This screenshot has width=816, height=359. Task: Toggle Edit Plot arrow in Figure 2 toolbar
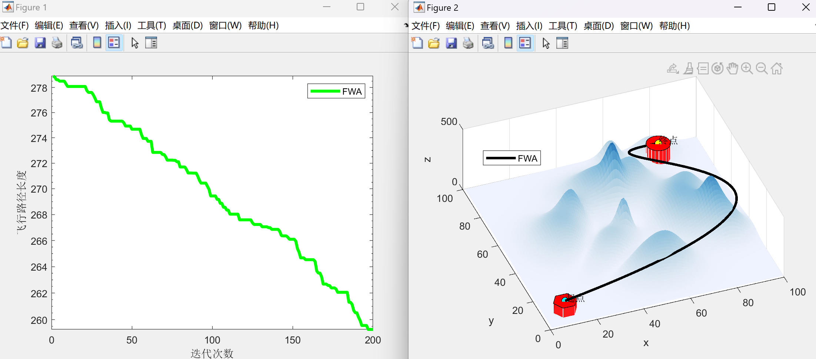[546, 43]
